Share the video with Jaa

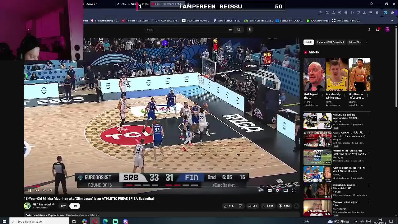pyautogui.click(x=252, y=206)
